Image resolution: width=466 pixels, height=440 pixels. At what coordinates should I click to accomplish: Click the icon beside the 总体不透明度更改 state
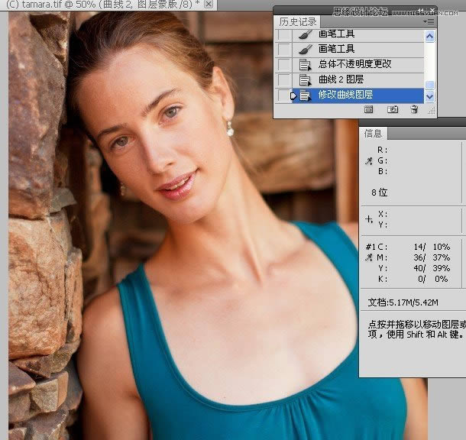(x=305, y=65)
